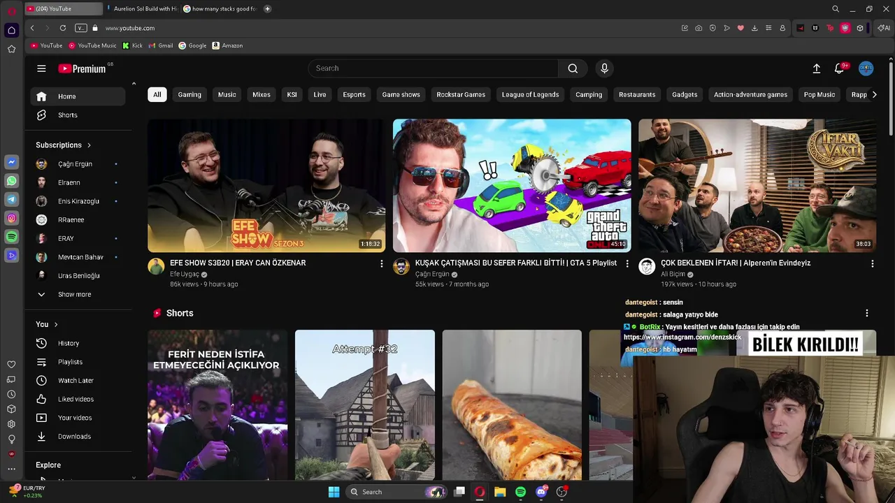The height and width of the screenshot is (503, 895).
Task: Open Telegram in Opera sidebar
Action: pyautogui.click(x=11, y=200)
